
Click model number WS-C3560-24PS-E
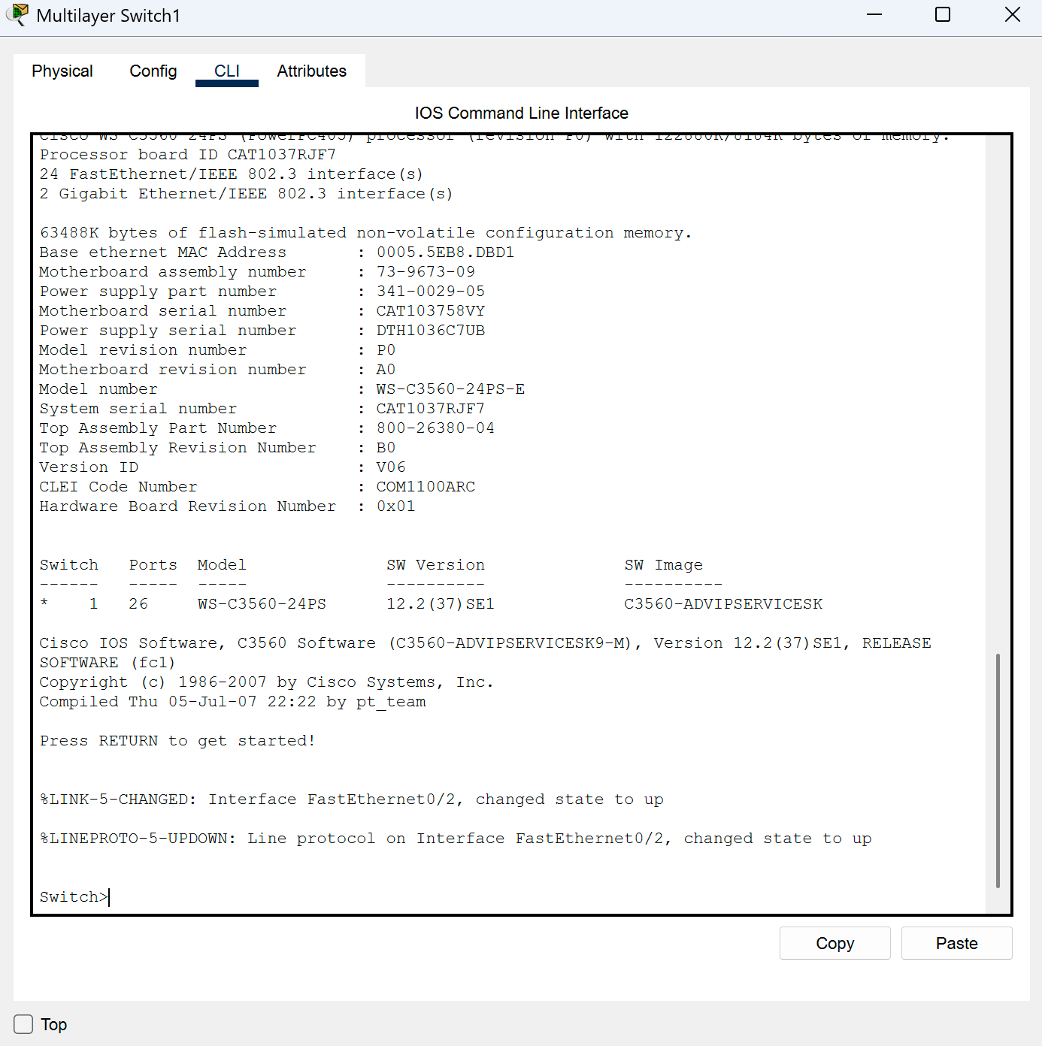click(x=450, y=389)
